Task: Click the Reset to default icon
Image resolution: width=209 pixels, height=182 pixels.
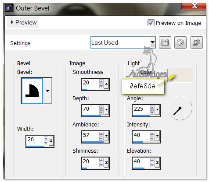Action: click(x=197, y=42)
